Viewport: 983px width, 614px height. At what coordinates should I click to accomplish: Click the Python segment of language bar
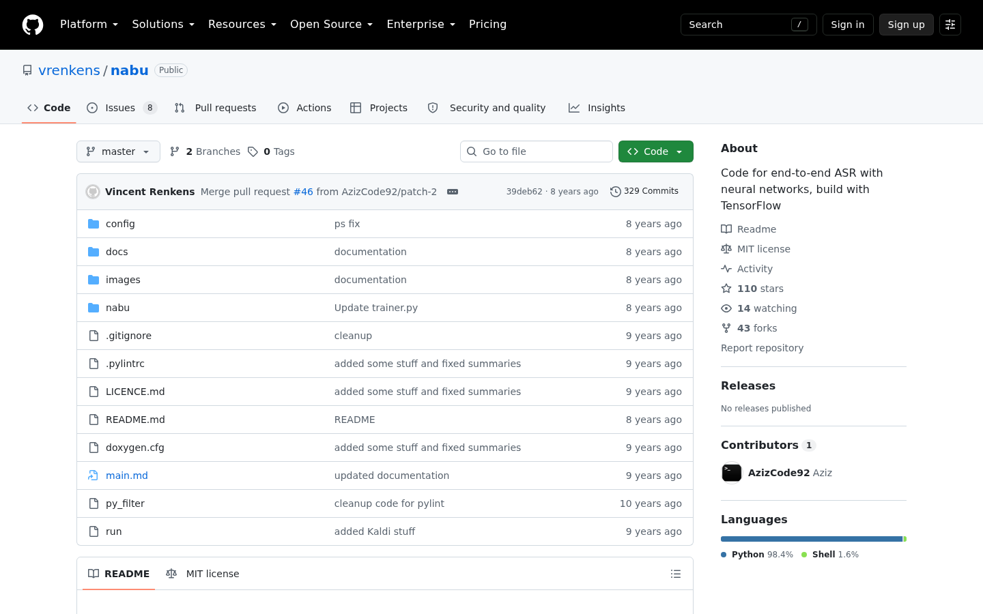[x=812, y=539]
